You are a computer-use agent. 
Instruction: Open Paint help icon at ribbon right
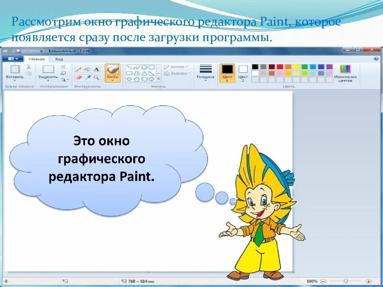click(376, 59)
